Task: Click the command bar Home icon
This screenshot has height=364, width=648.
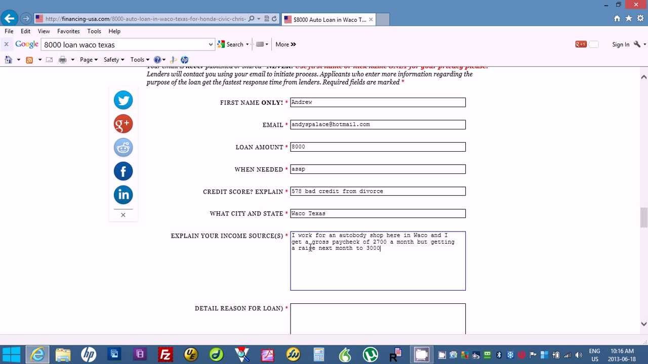Action: pos(8,60)
